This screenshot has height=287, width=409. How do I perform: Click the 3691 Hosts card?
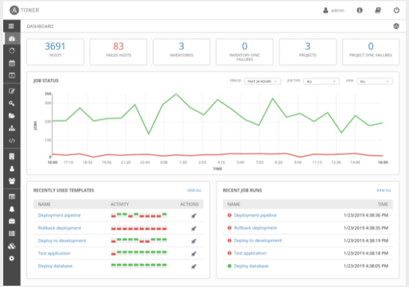pos(56,52)
